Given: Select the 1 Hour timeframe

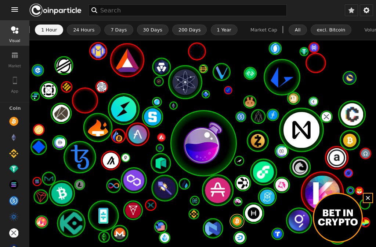Looking at the screenshot, I should pos(49,30).
